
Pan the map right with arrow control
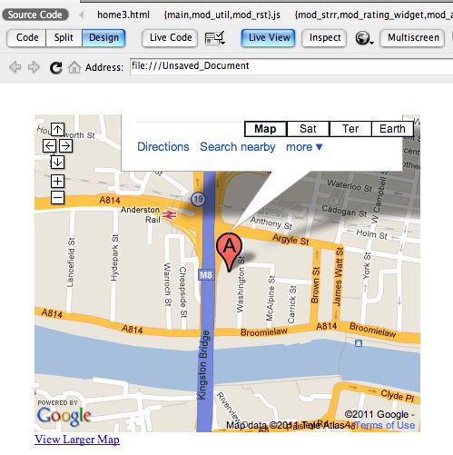click(x=65, y=146)
